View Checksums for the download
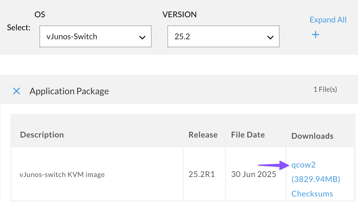Image resolution: width=358 pixels, height=204 pixels. coord(312,193)
